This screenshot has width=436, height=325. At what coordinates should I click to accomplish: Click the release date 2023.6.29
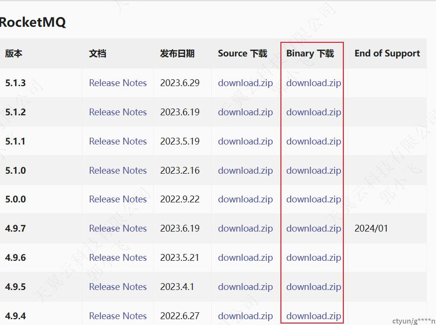tap(180, 83)
